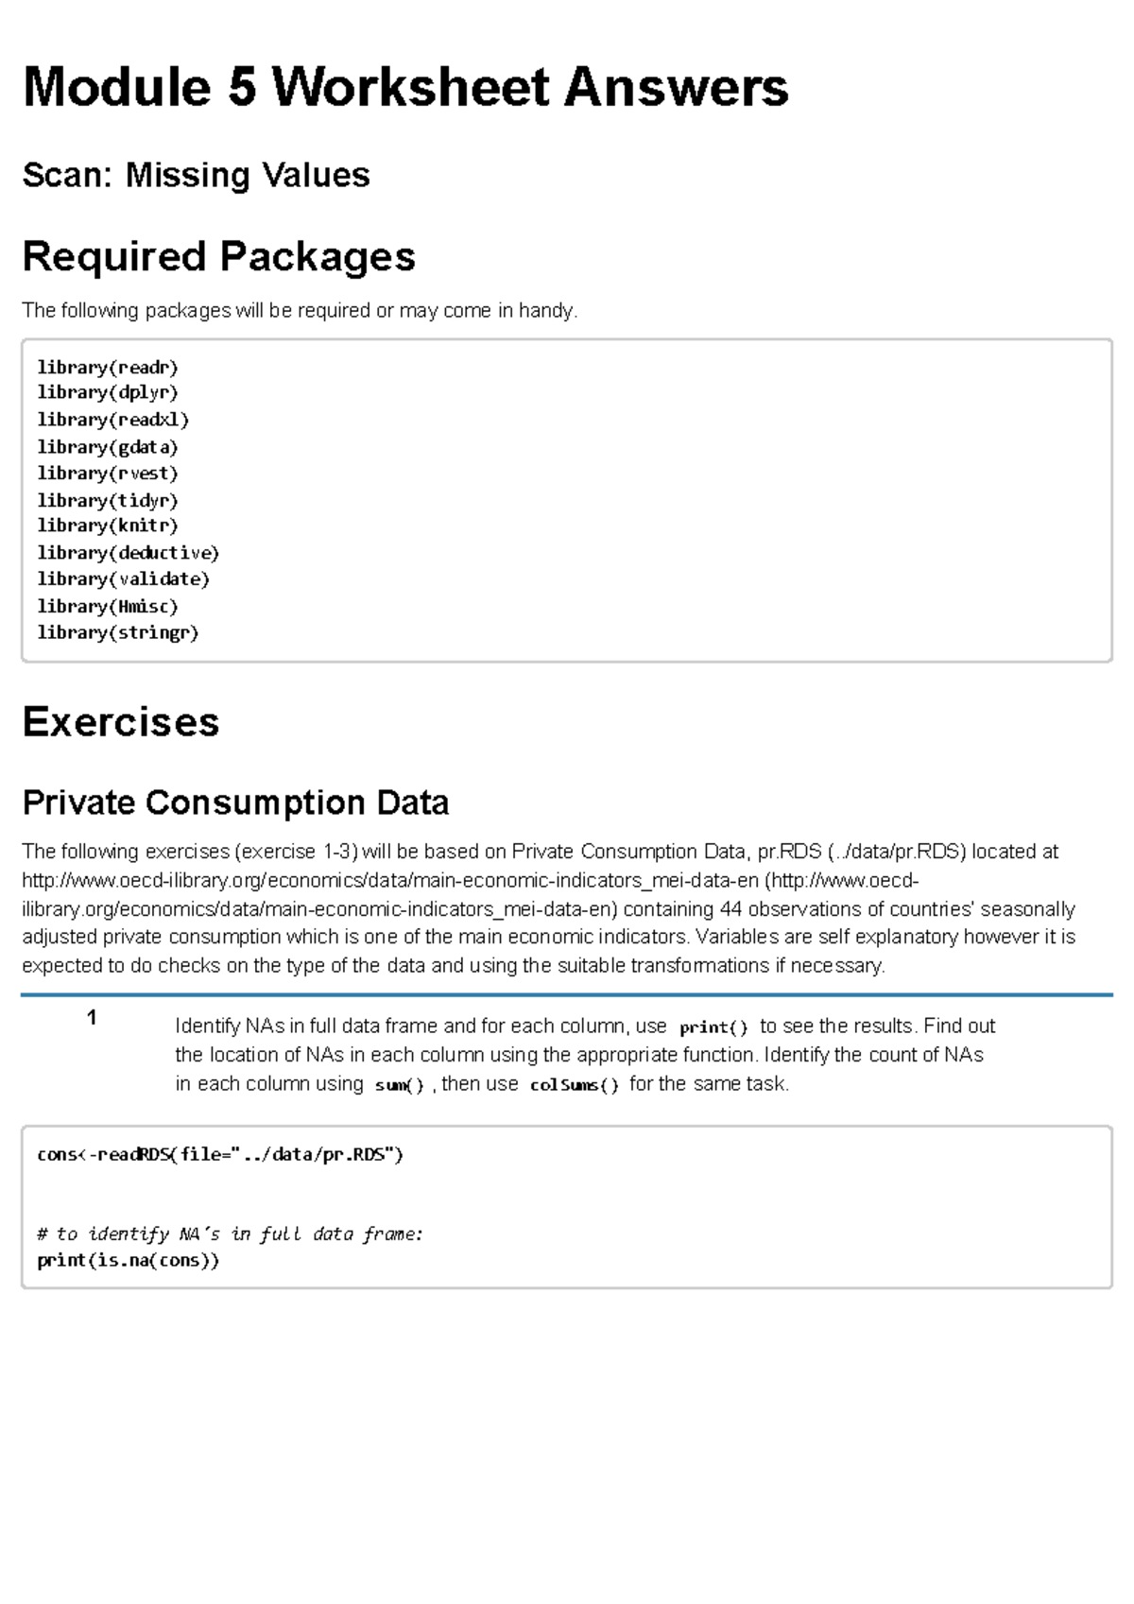Screen dimensions: 1134x1604
Task: Select the Required Packages heading
Action: (x=218, y=256)
